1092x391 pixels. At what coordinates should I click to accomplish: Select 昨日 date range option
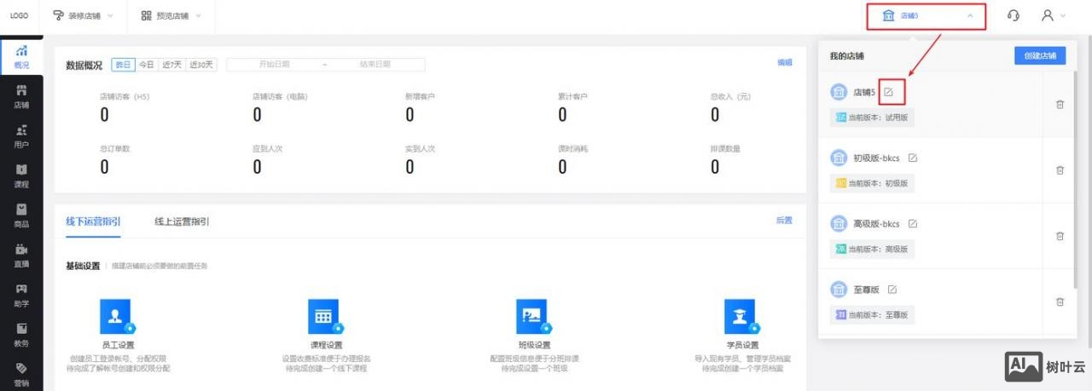124,65
